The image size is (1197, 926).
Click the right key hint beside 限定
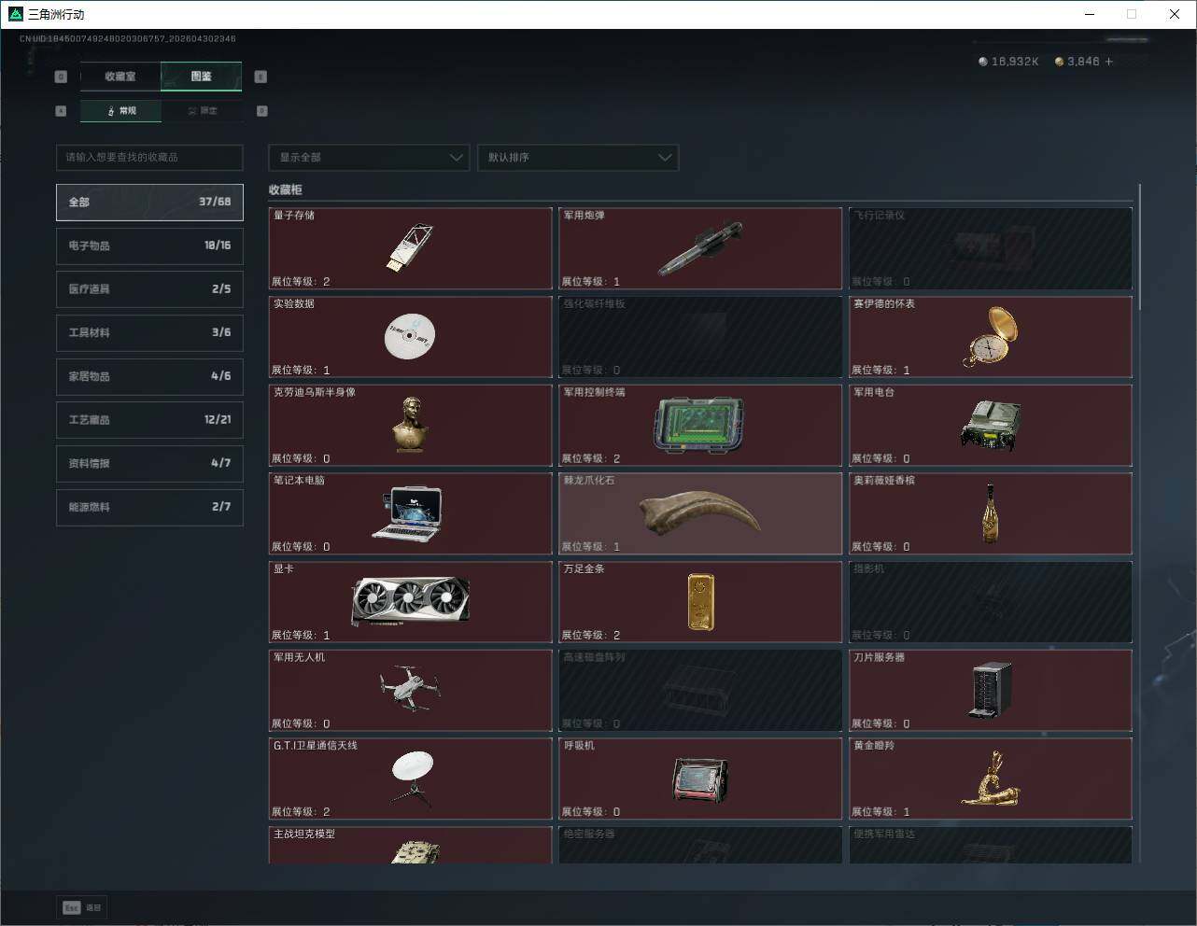(261, 111)
